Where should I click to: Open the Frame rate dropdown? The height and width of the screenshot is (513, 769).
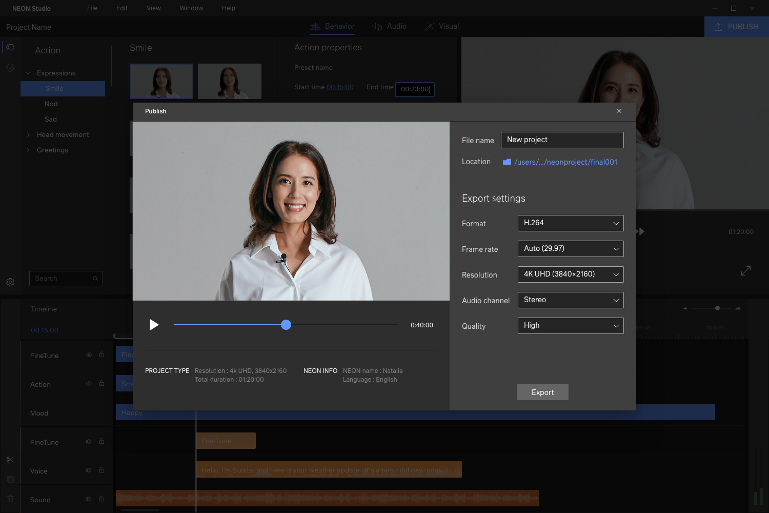click(571, 249)
